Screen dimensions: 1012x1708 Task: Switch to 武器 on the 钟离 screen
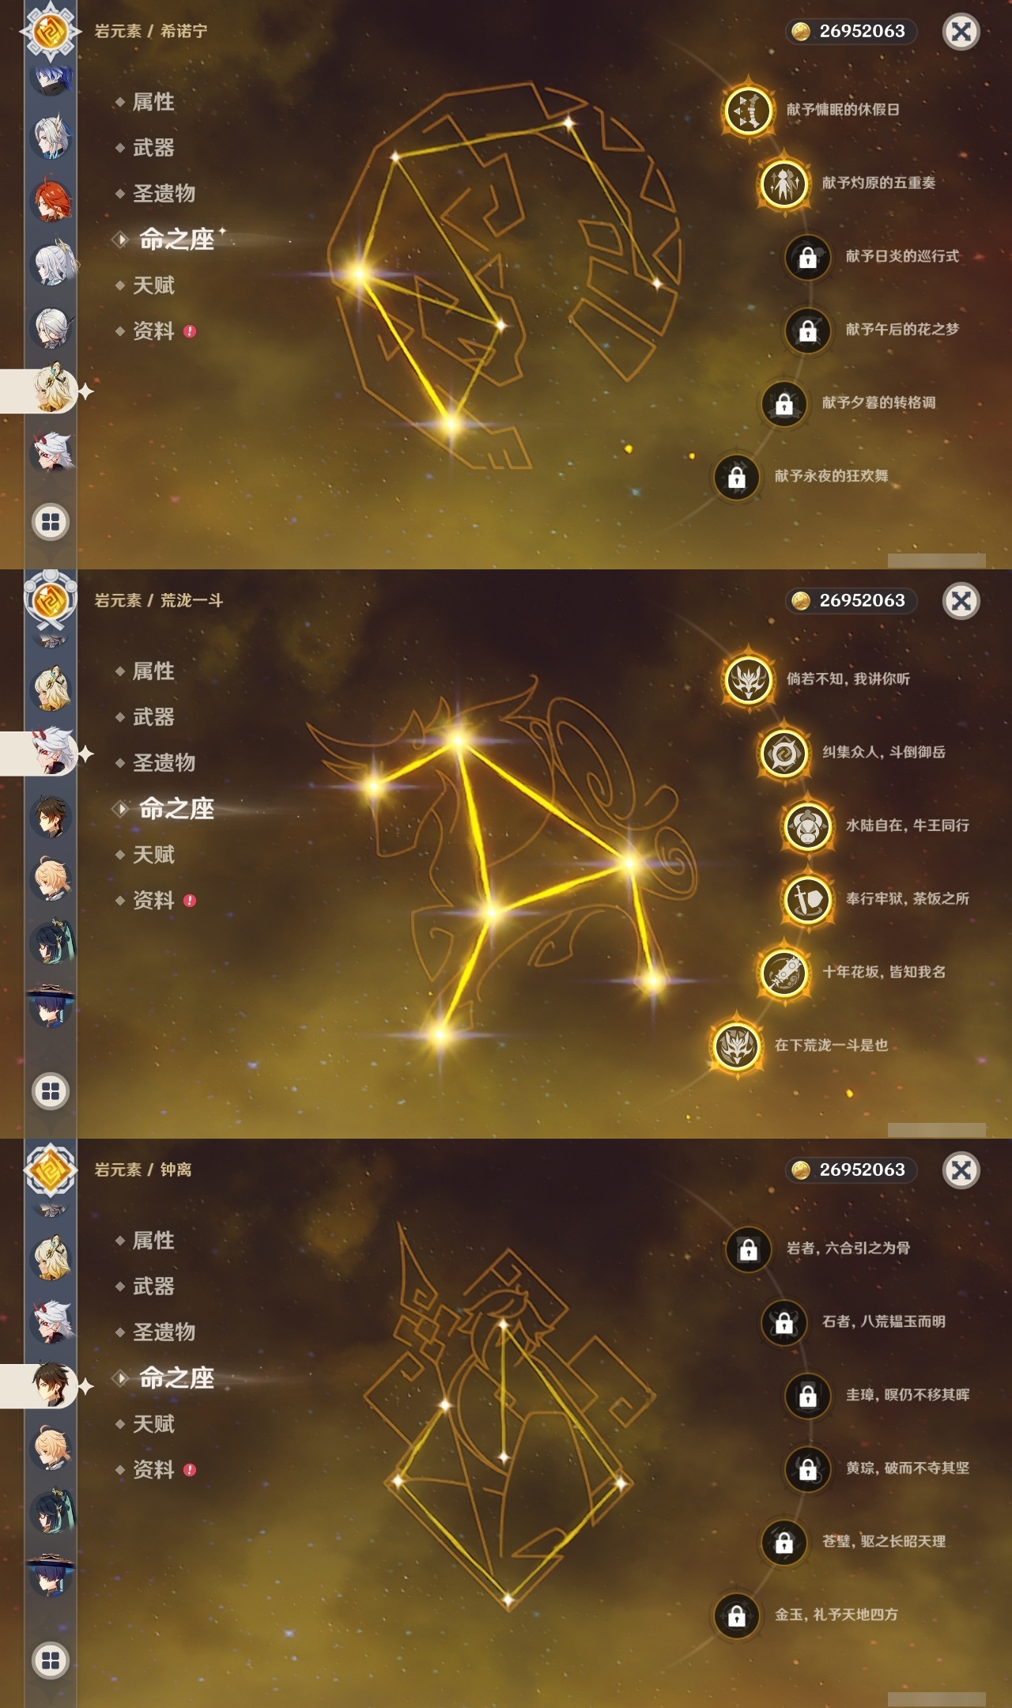(x=153, y=1287)
